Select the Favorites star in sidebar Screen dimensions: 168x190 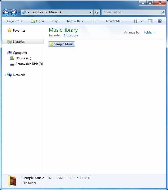pyautogui.click(x=10, y=31)
